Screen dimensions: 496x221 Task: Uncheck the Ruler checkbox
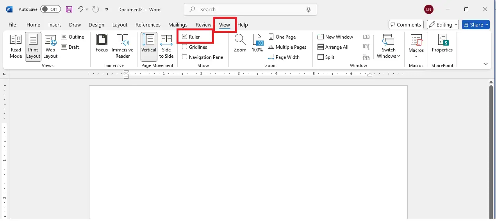pyautogui.click(x=185, y=37)
